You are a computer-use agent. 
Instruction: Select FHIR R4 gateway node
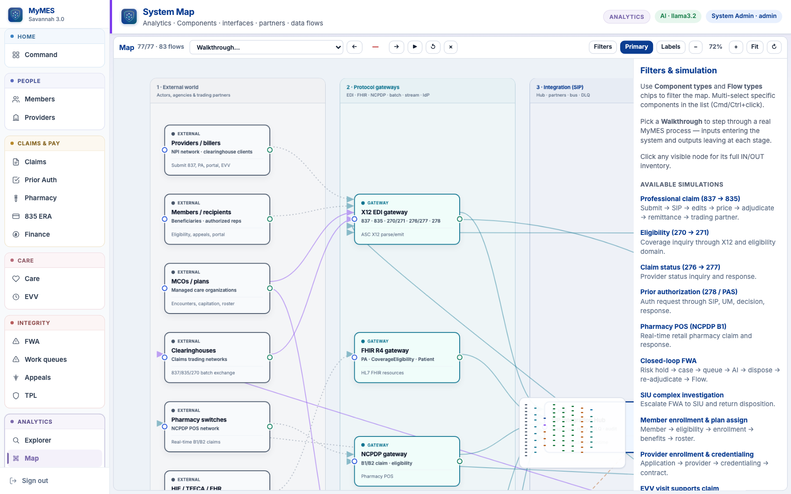tap(407, 357)
